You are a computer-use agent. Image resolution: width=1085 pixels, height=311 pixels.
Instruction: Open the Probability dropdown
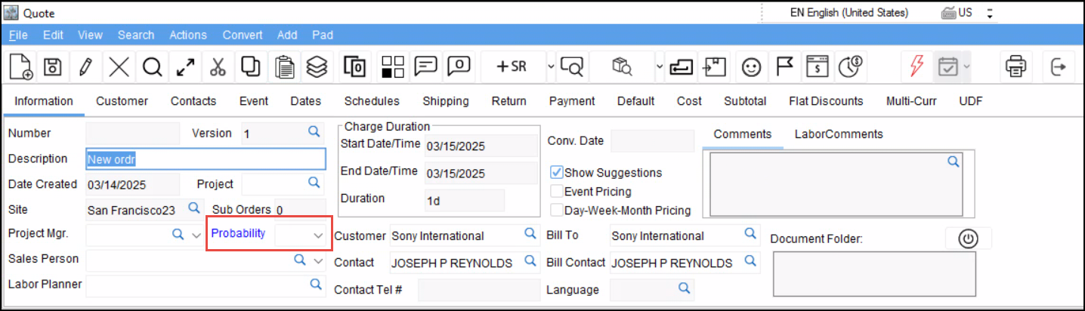[317, 236]
